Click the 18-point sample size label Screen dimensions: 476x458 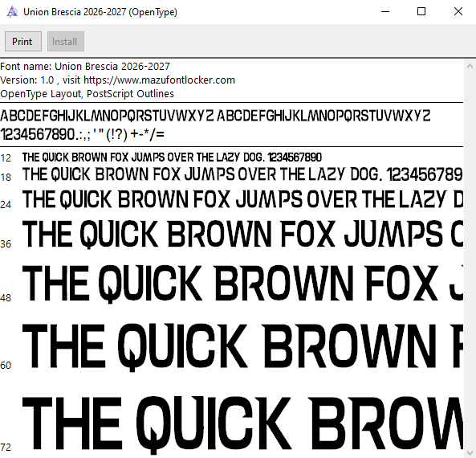pyautogui.click(x=6, y=178)
